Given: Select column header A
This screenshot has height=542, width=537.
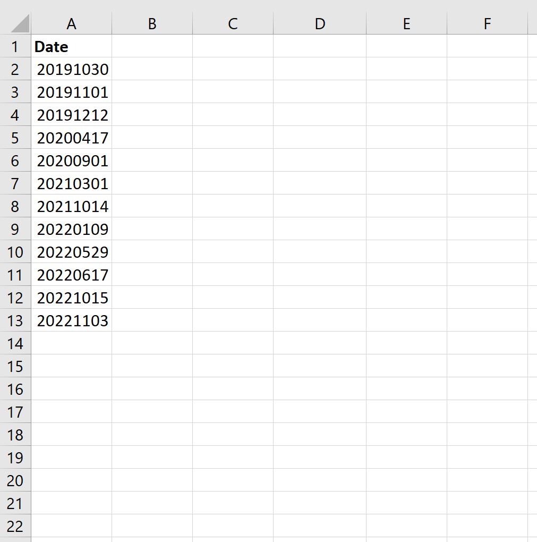Looking at the screenshot, I should 72,23.
